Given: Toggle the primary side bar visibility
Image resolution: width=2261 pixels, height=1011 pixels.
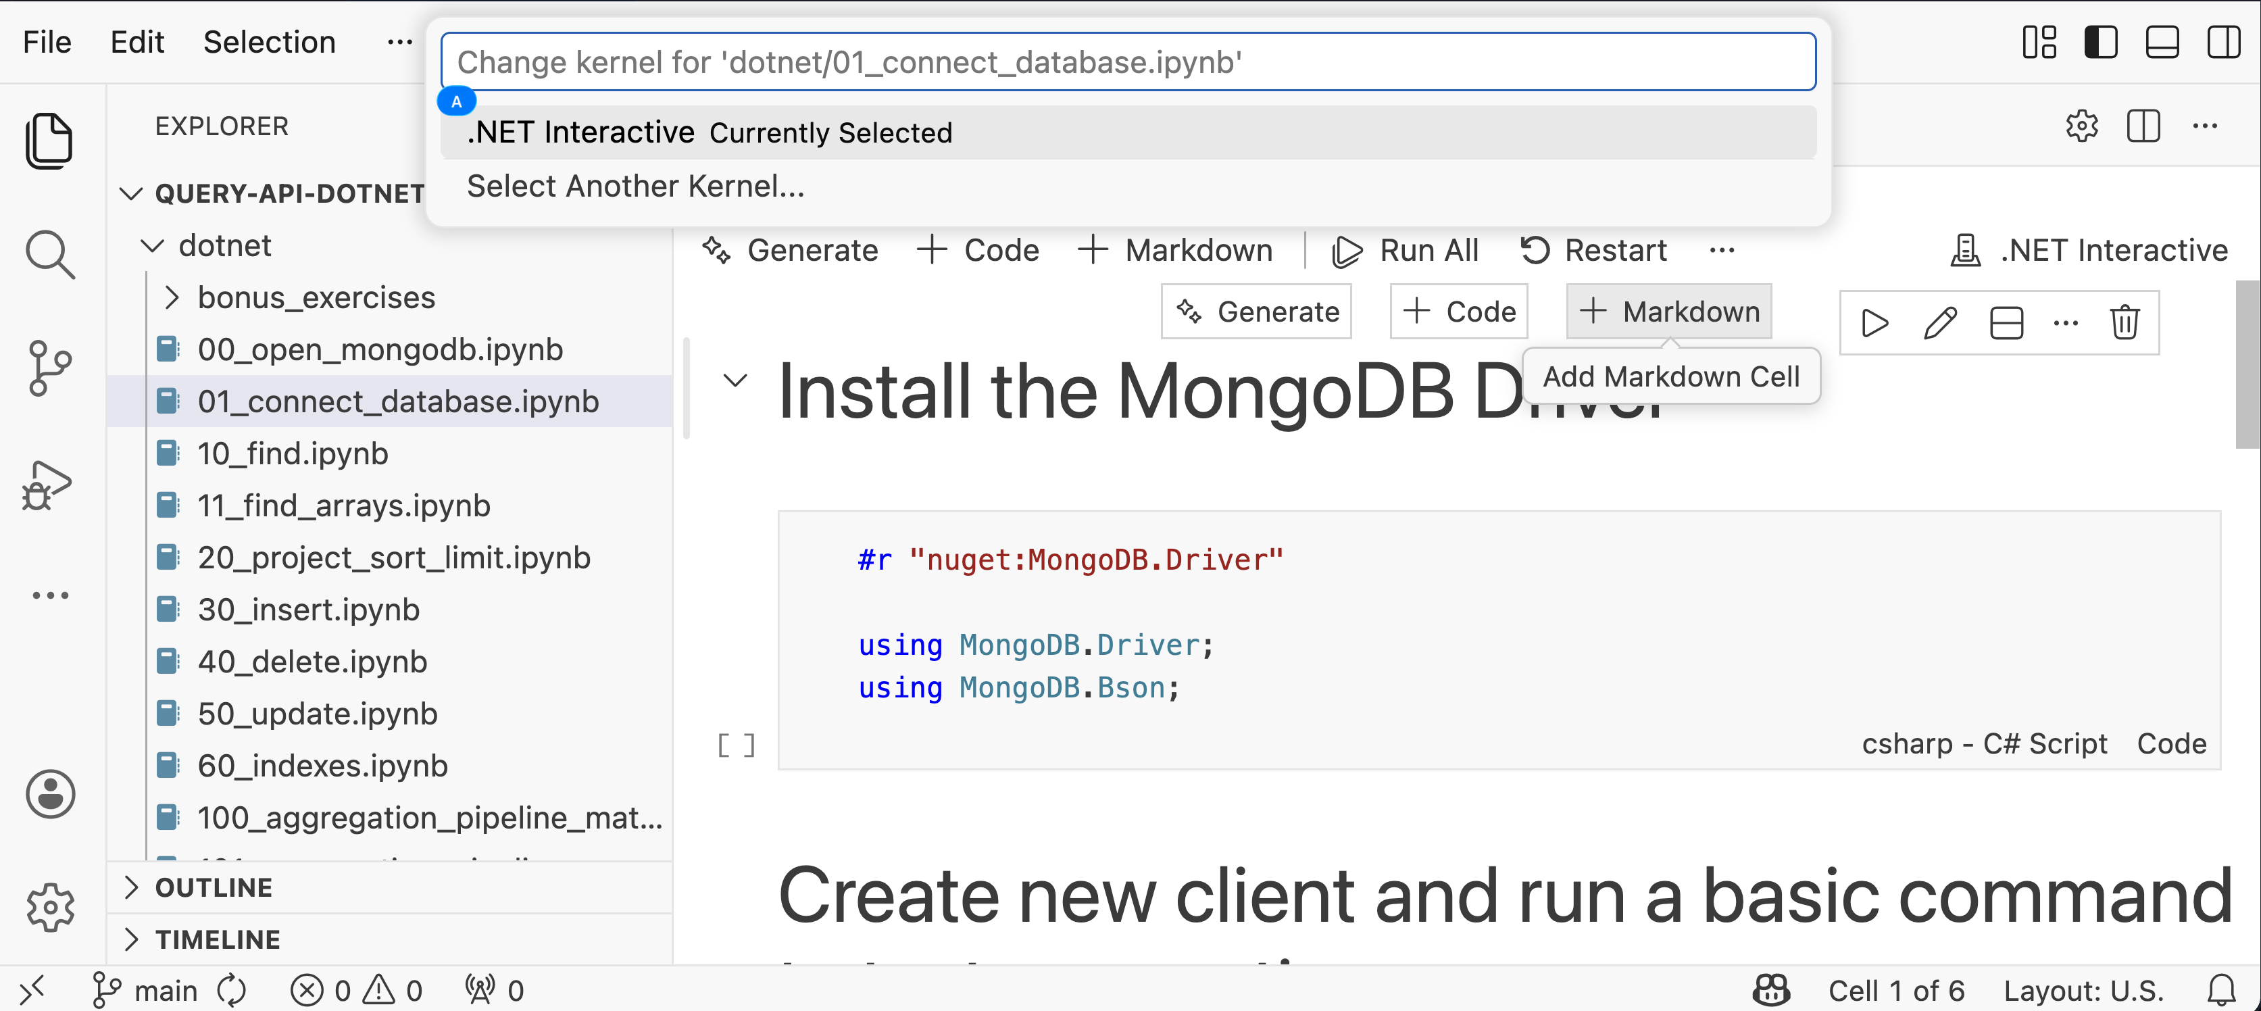Looking at the screenshot, I should (x=2100, y=42).
